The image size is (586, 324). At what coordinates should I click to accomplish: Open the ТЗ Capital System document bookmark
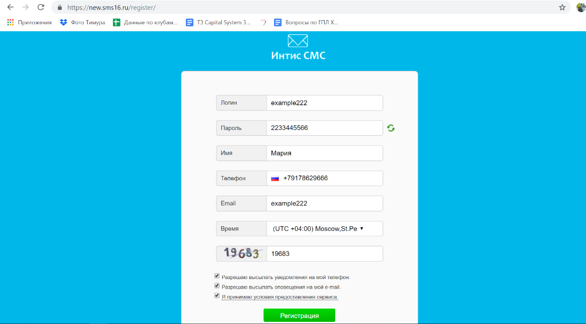[218, 22]
